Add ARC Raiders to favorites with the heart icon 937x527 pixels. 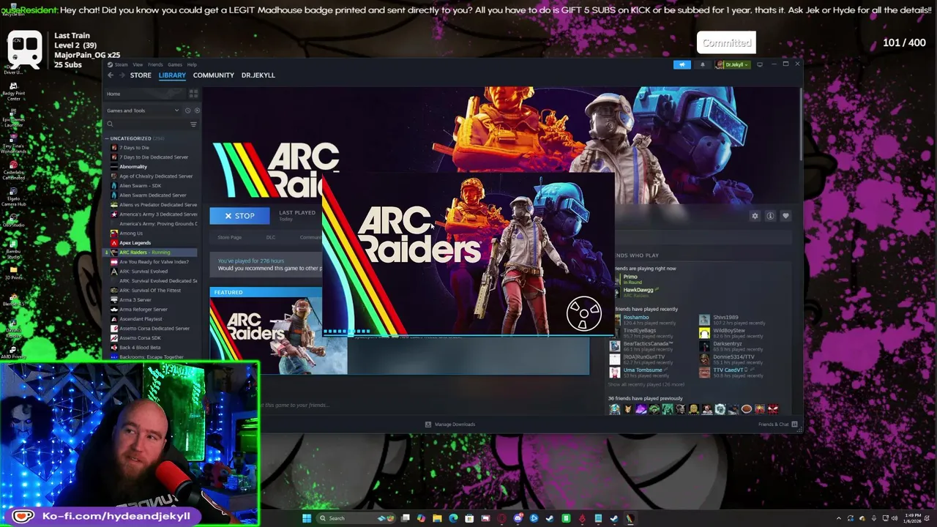785,216
